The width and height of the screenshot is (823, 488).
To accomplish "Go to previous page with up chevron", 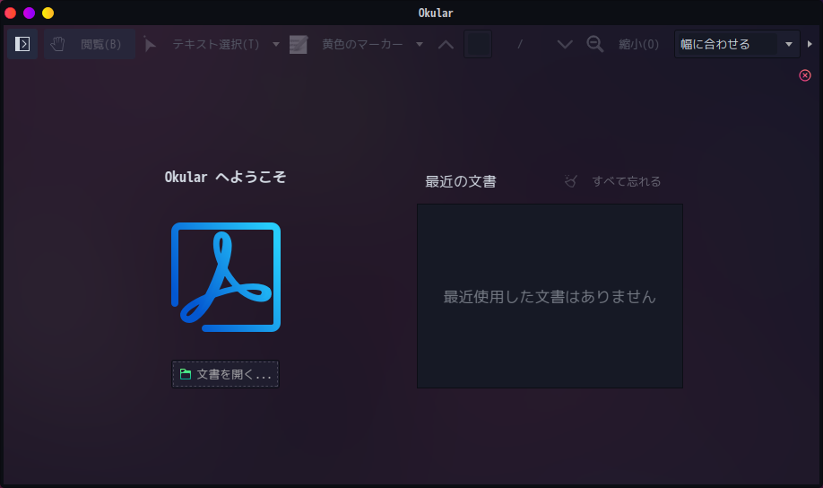I will [x=446, y=44].
